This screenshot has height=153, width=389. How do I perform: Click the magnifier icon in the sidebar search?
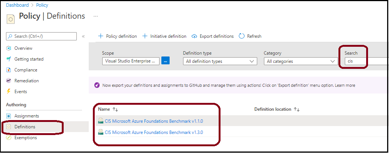pos(10,36)
